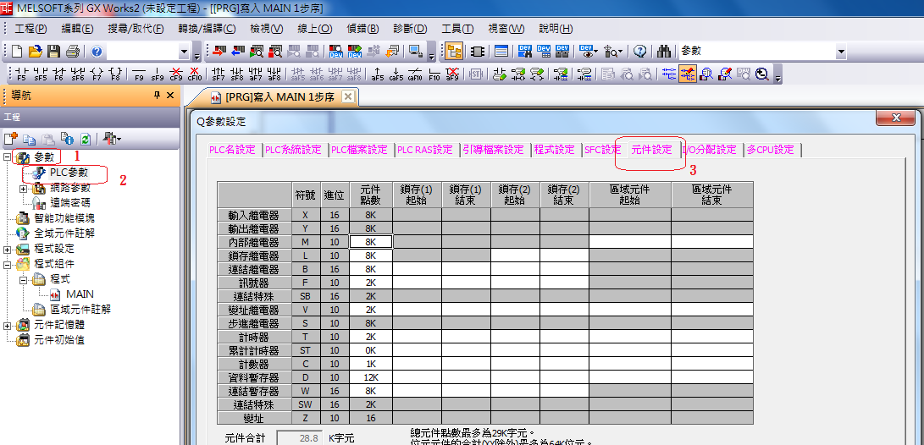The image size is (924, 445).
Task: Pin the 導航 navigation panel
Action: click(x=156, y=96)
